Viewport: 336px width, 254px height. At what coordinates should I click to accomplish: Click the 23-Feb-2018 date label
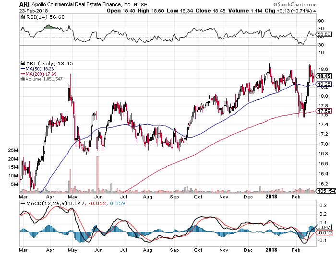coord(33,11)
